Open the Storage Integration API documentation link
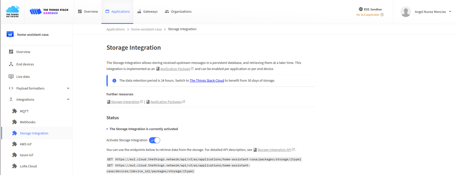 [x=274, y=150]
